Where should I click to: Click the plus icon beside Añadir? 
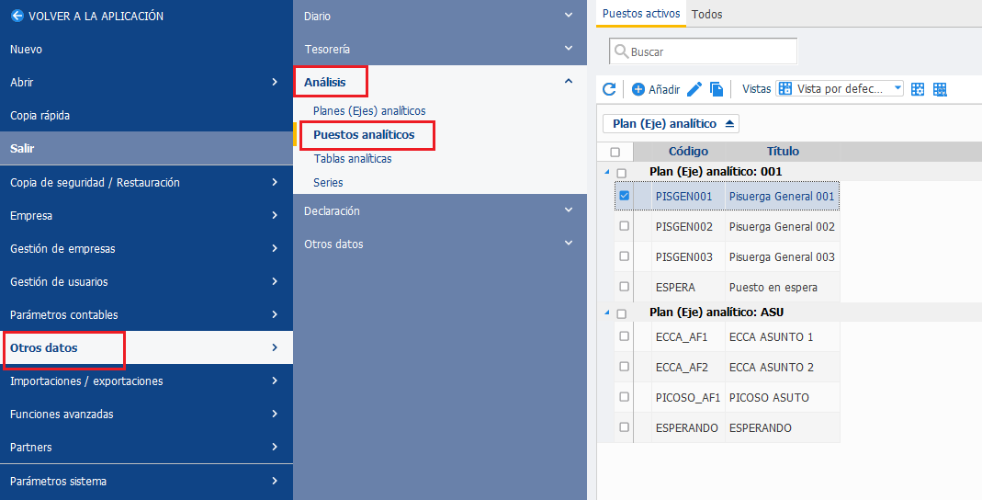[x=638, y=89]
